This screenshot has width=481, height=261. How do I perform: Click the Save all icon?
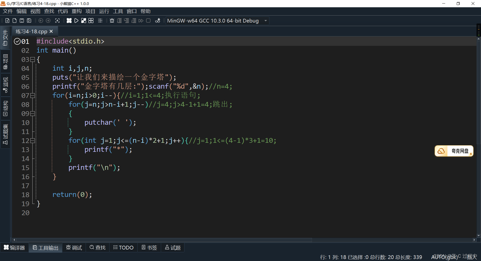(x=29, y=21)
